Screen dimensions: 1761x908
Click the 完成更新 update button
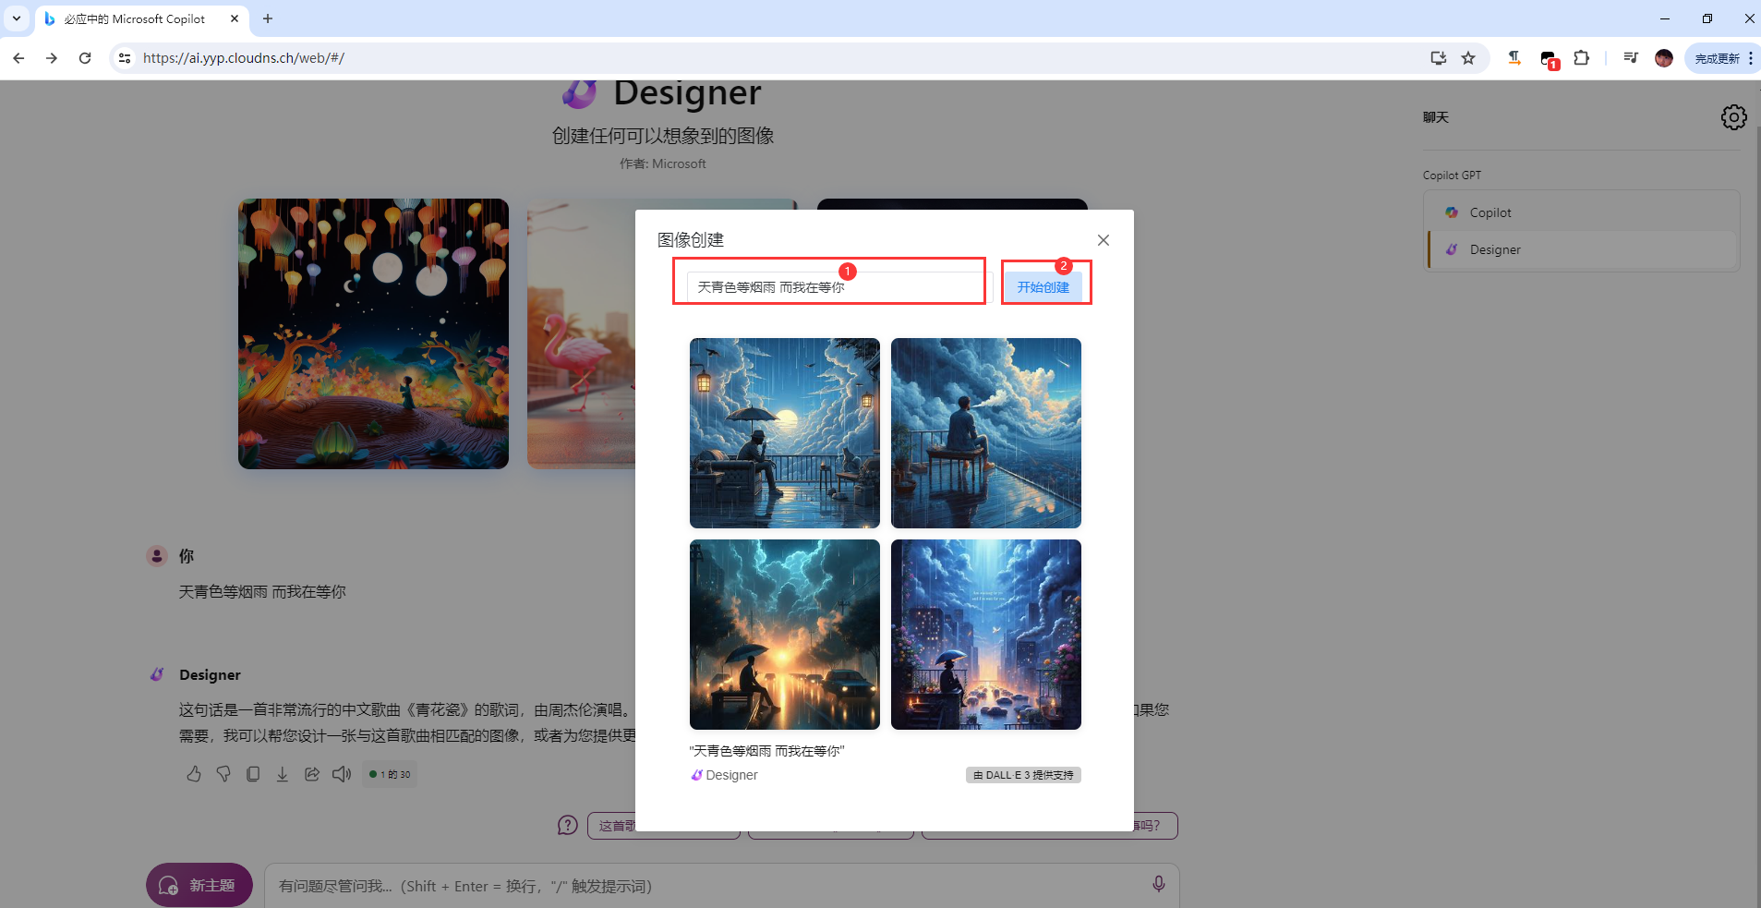pyautogui.click(x=1722, y=58)
